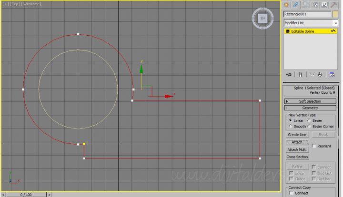343x197 pixels.
Task: Open the [Wireframe] shading menu
Action: [31, 4]
